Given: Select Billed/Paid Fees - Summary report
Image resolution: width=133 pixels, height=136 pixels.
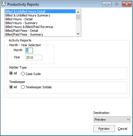Looking at the screenshot, I should pyautogui.click(x=40, y=34).
